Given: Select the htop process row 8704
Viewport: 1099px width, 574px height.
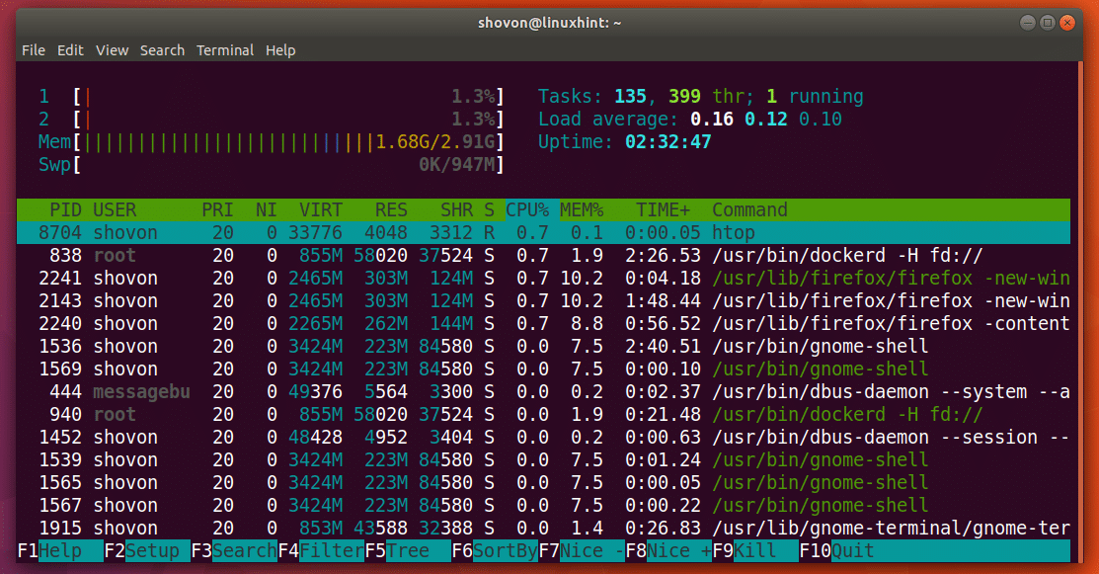Looking at the screenshot, I should point(543,233).
